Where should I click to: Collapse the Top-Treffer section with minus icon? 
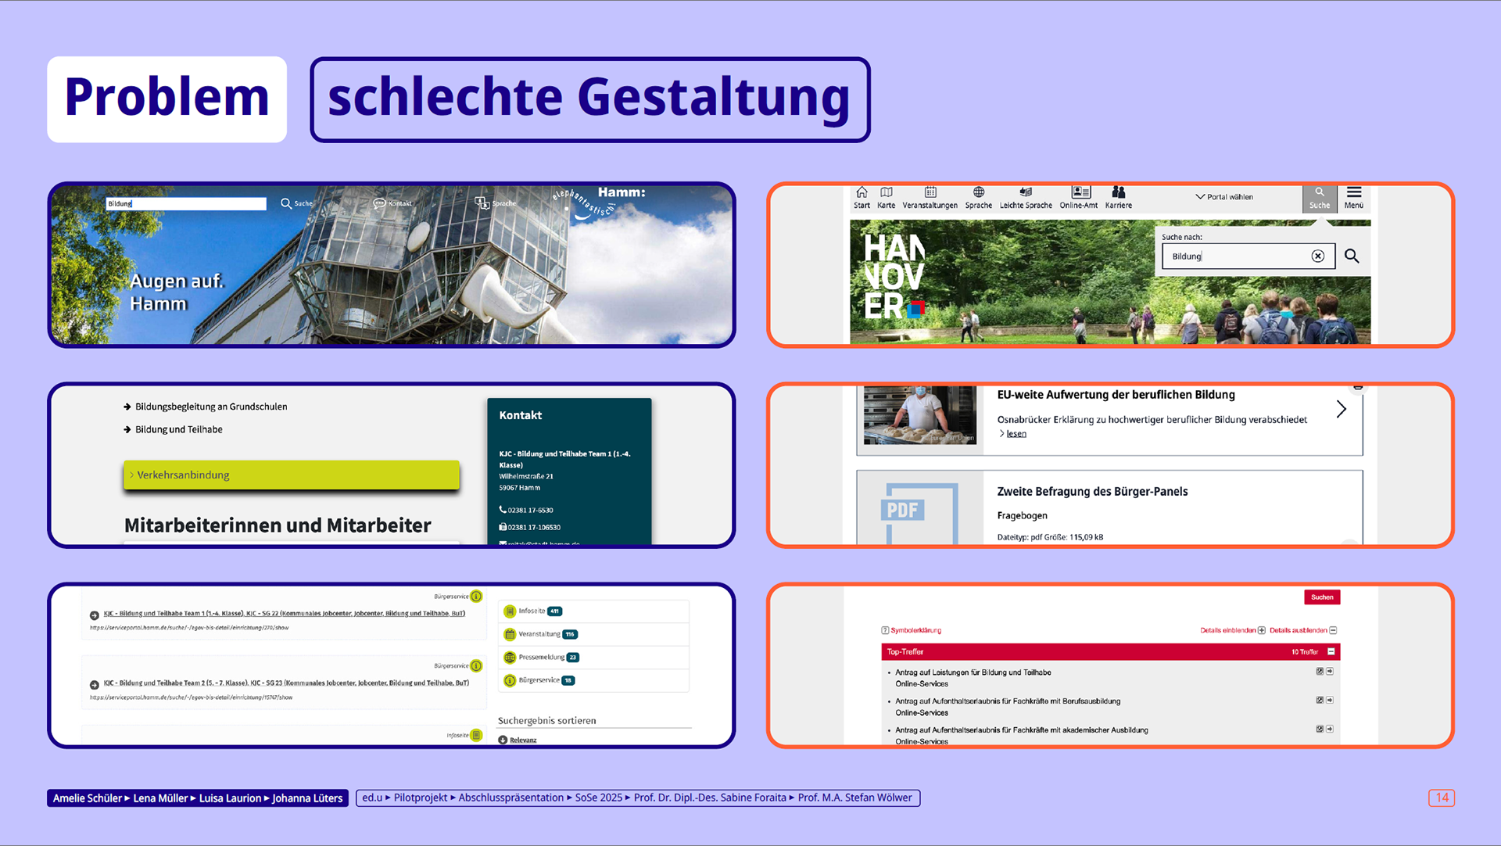click(x=1331, y=651)
